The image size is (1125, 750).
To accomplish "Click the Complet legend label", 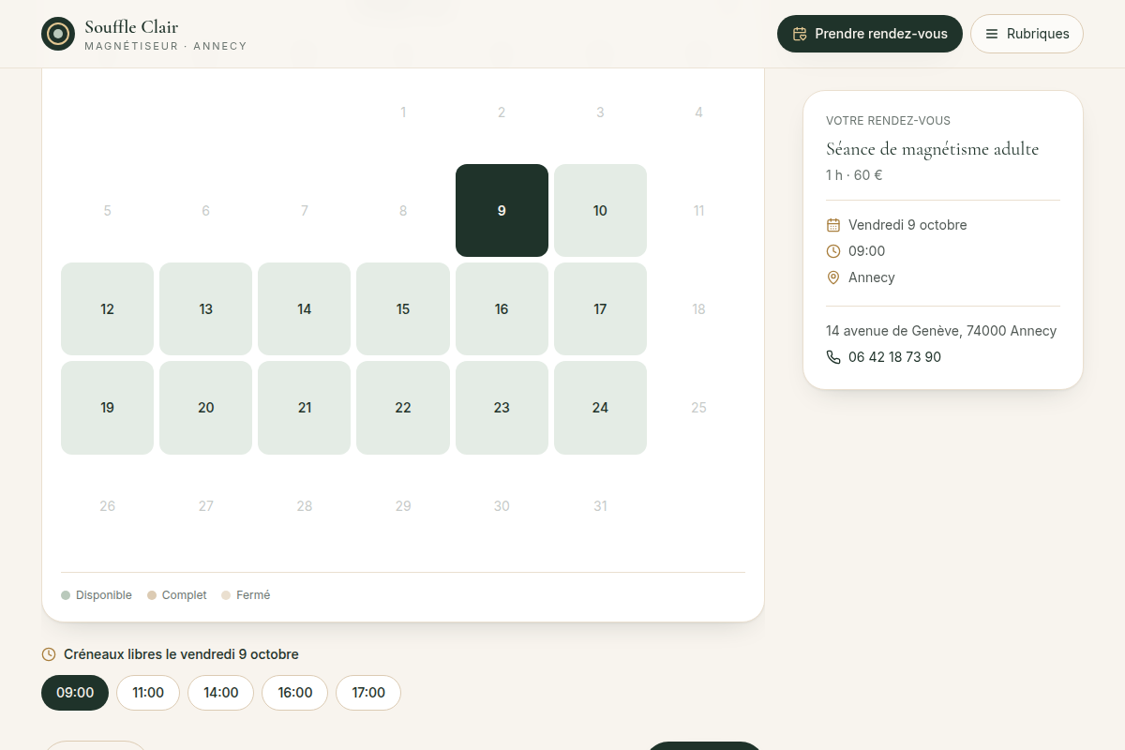I will click(x=185, y=595).
